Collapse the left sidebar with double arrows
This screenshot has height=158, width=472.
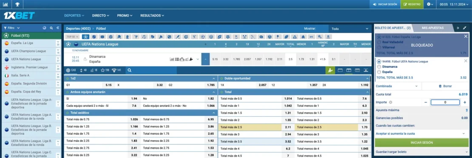pyautogui.click(x=58, y=28)
